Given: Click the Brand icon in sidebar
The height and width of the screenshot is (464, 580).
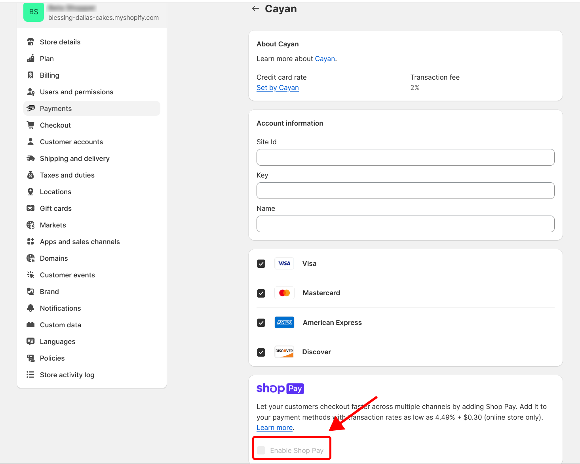Looking at the screenshot, I should coord(30,292).
